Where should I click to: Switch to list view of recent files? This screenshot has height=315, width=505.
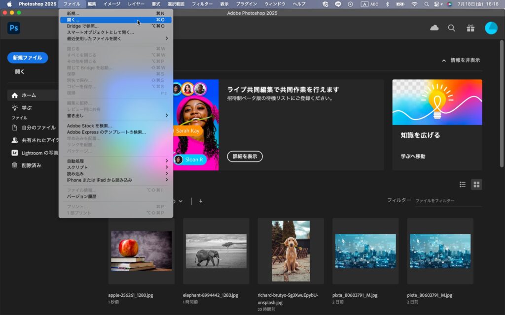(x=463, y=185)
